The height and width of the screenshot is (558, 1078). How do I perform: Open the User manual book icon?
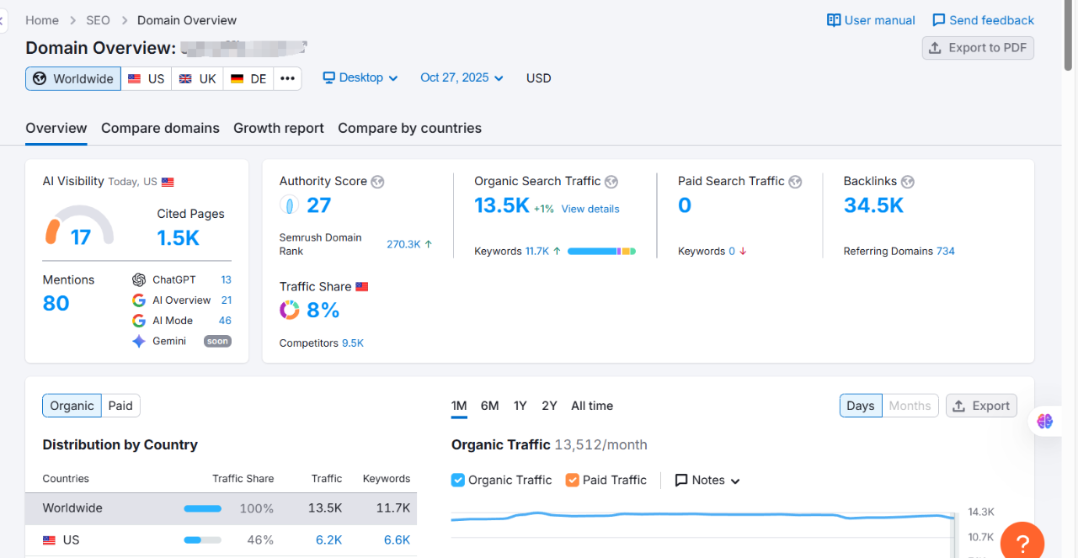[834, 20]
